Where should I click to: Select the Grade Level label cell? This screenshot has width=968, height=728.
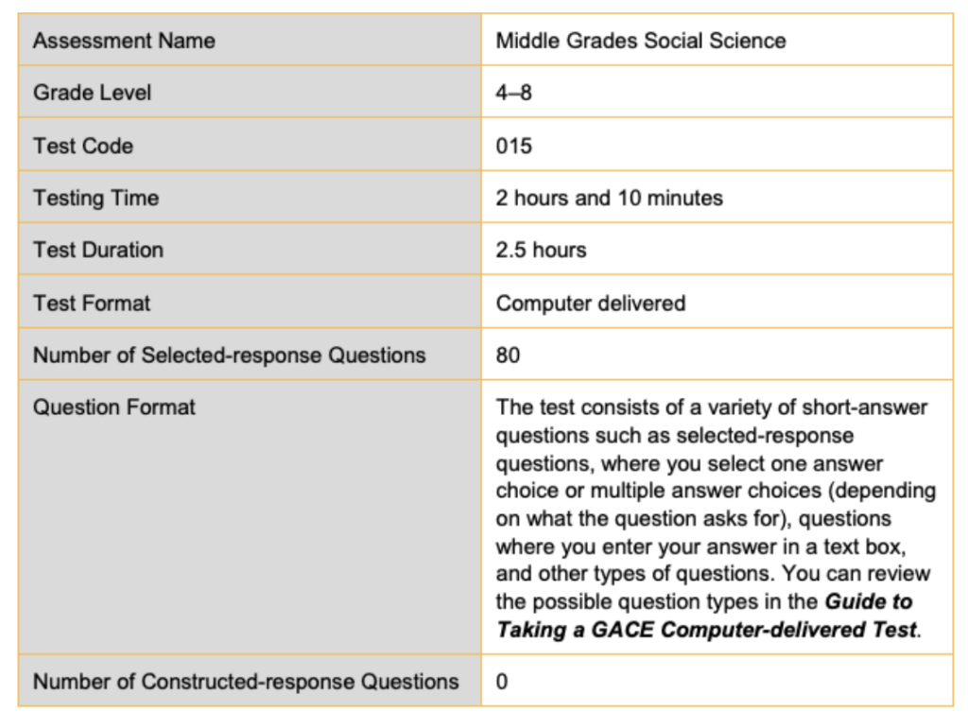coord(93,93)
